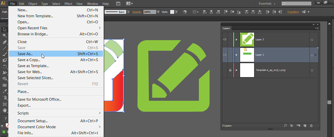Choose Save a Copy menu item
Image resolution: width=334 pixels, height=137 pixels.
pos(56,60)
